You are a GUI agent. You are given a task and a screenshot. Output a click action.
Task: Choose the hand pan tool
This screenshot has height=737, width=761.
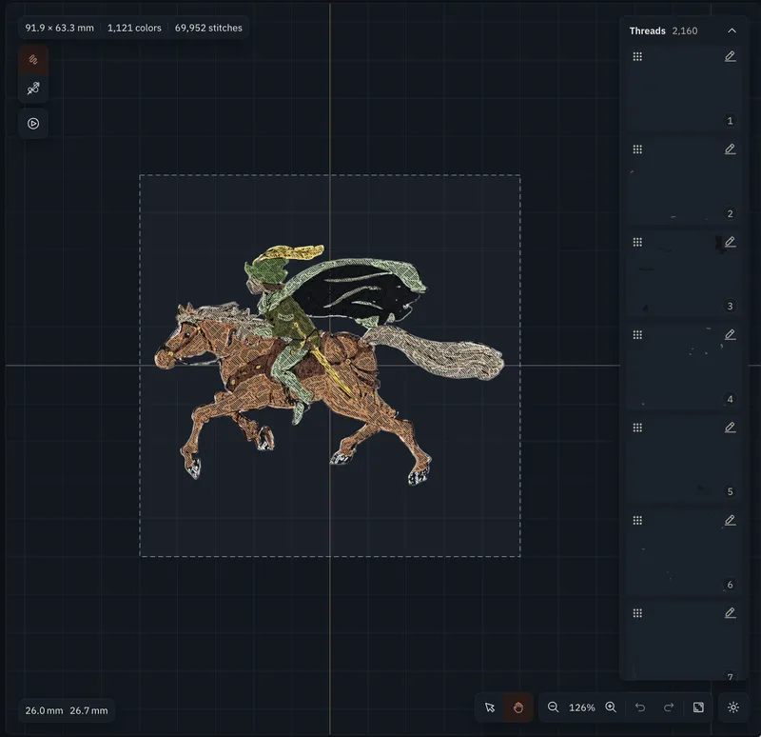(x=517, y=707)
